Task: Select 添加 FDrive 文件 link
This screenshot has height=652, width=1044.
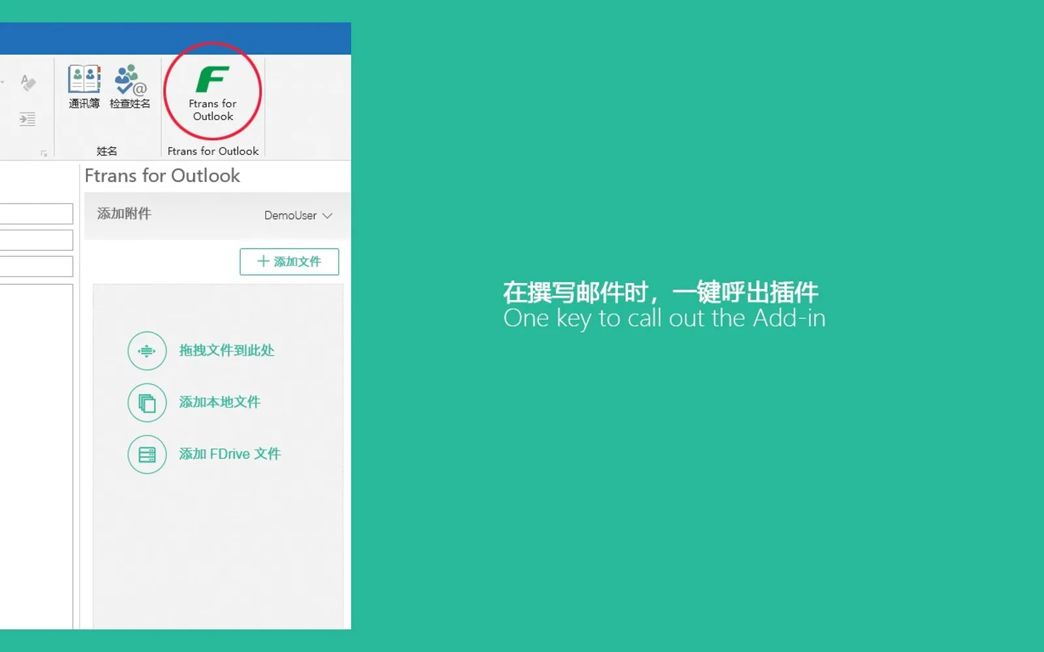Action: (230, 454)
